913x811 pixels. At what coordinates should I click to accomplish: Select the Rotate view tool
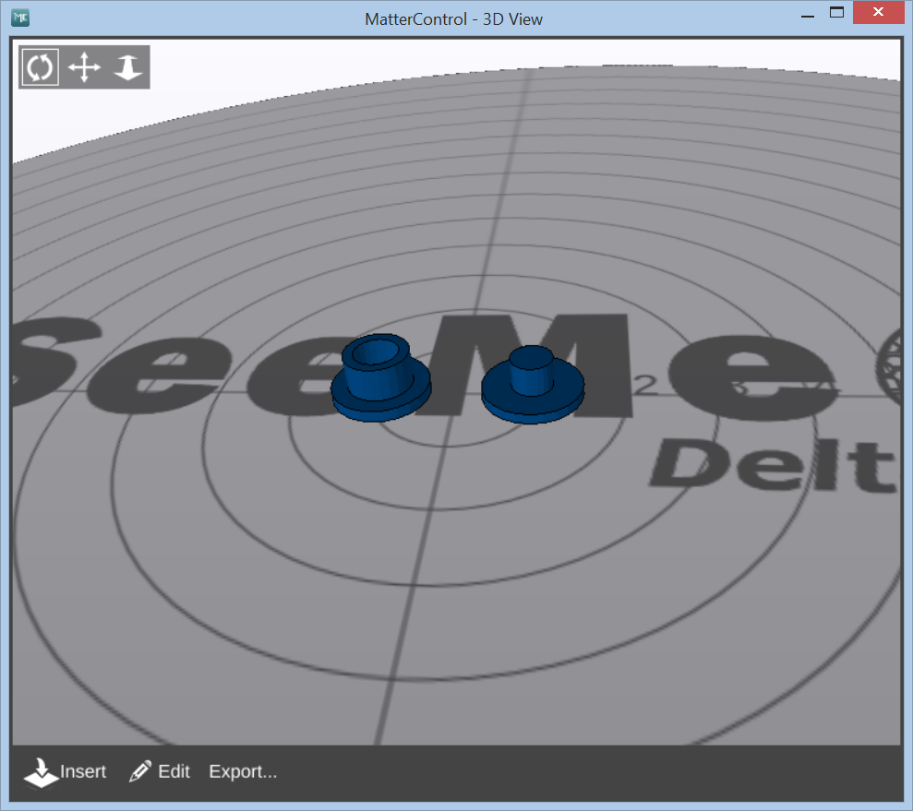point(40,67)
